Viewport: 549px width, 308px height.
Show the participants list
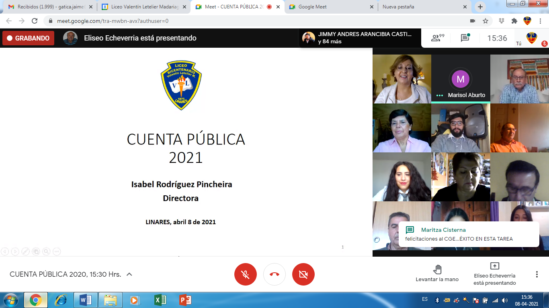click(438, 38)
